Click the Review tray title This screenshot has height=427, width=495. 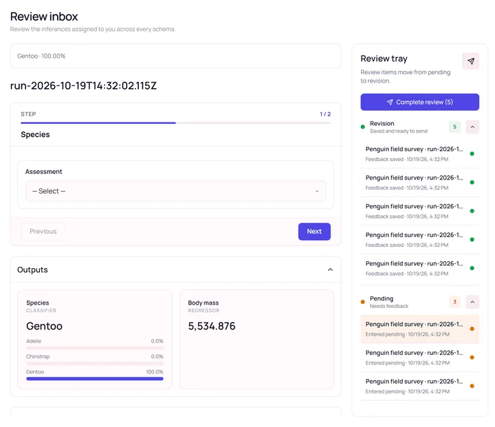coord(384,58)
